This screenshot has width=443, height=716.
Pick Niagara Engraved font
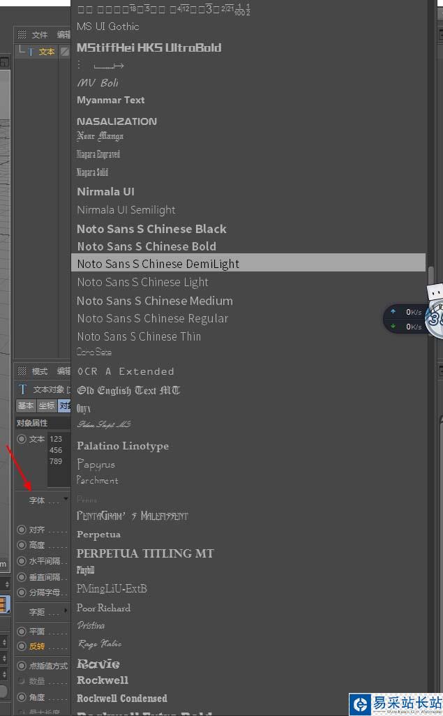[98, 154]
